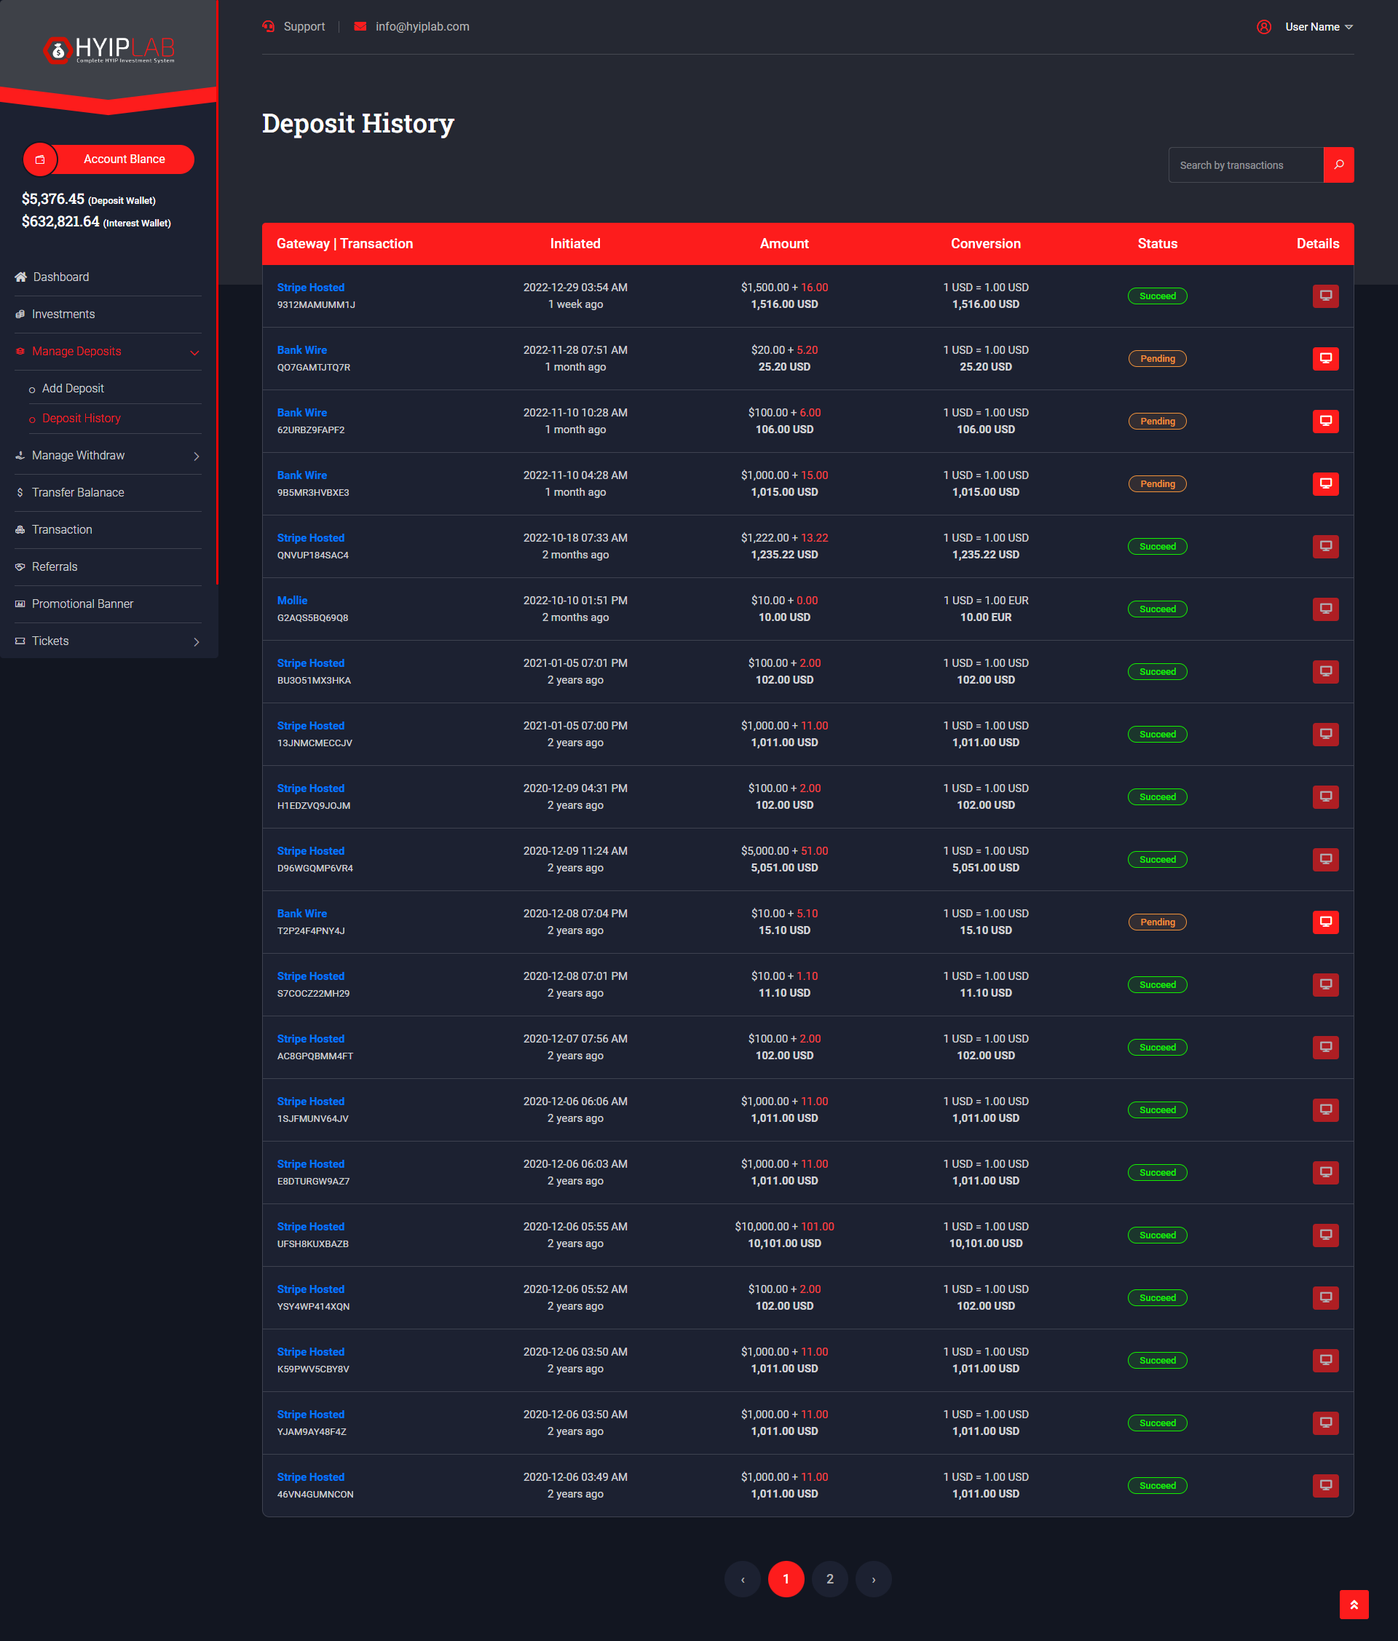This screenshot has height=1641, width=1398.
Task: Open Dashboard from the sidebar
Action: click(x=61, y=277)
